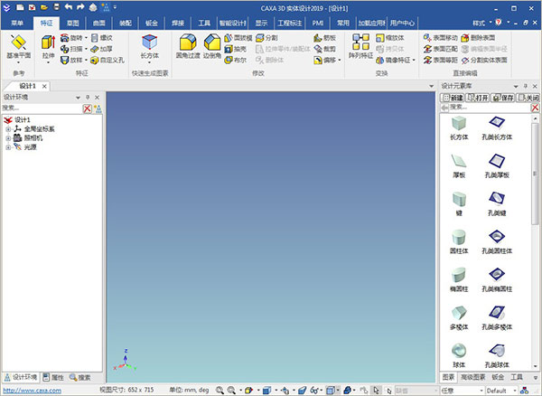The width and height of the screenshot is (542, 396).
Task: Select the 表面等距 offset face tool
Action: point(441,61)
